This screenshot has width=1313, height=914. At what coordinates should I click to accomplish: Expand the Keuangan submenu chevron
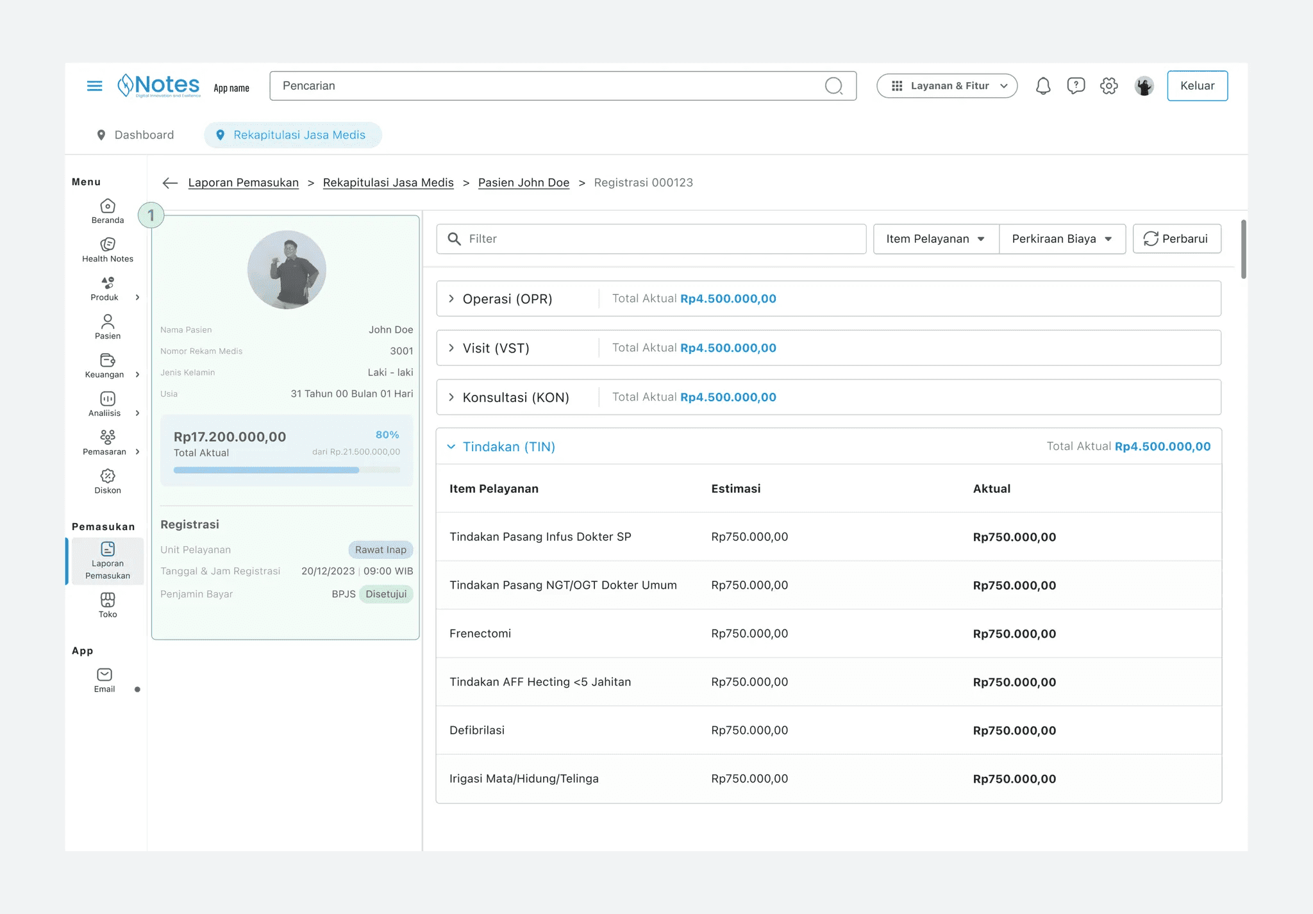pyautogui.click(x=137, y=375)
